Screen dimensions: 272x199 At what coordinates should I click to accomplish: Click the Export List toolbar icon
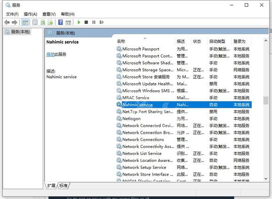pyautogui.click(x=50, y=22)
